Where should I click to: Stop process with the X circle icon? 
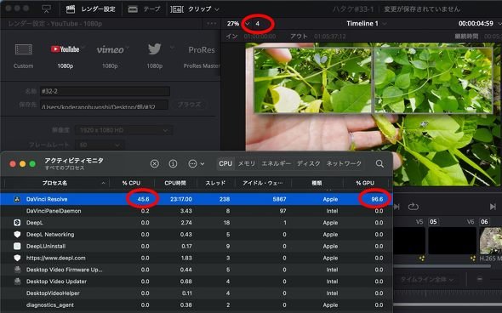154,164
